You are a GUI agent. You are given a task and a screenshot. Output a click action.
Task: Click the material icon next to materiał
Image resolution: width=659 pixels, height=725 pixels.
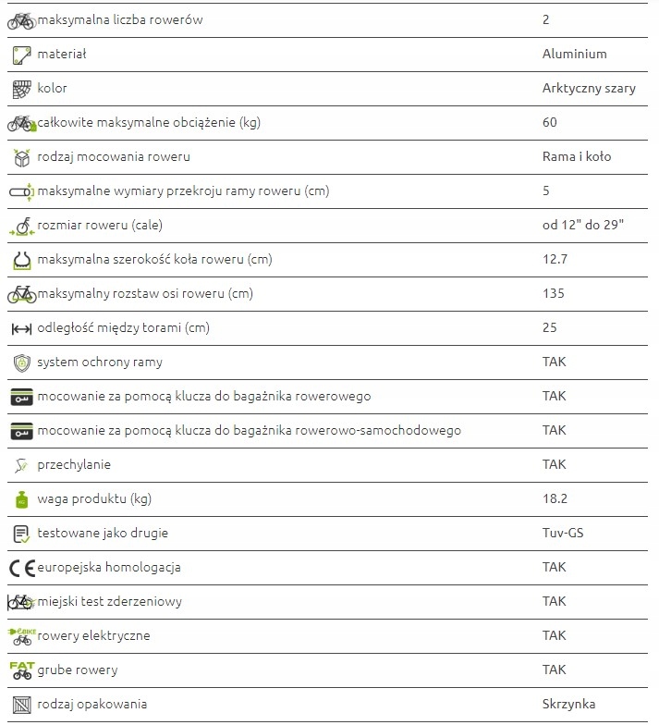coord(21,55)
